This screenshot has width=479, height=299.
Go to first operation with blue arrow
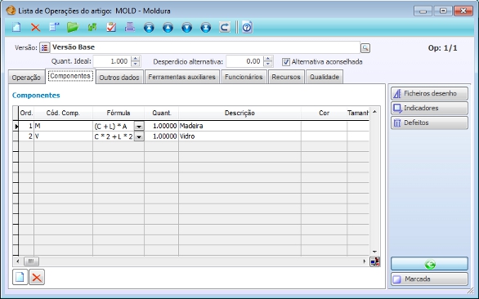(x=149, y=28)
